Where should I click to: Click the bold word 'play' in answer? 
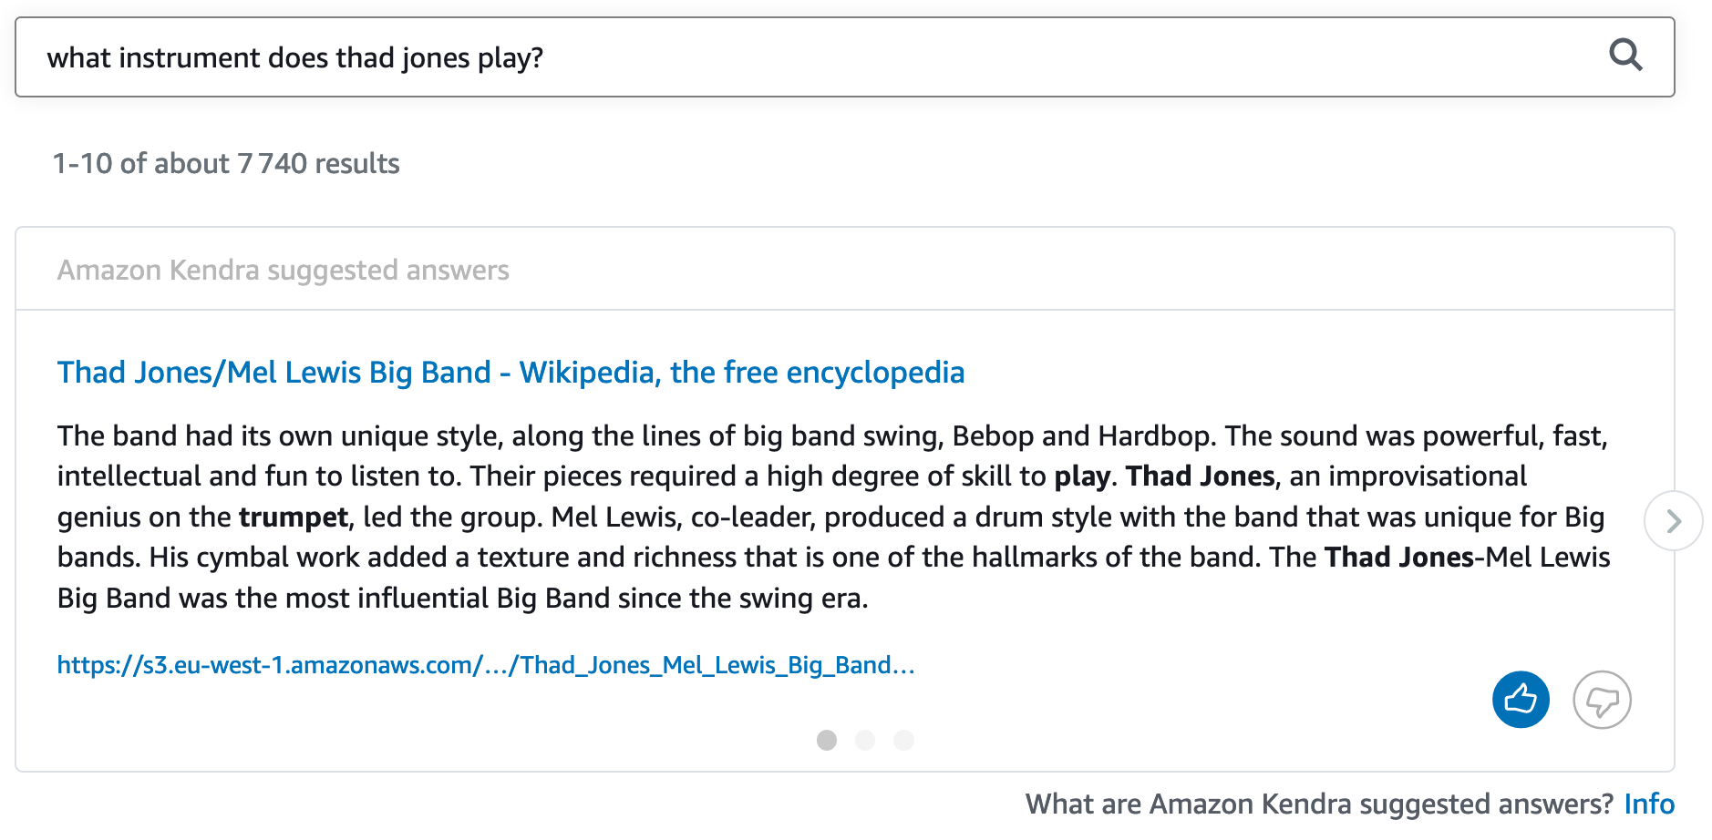(x=1082, y=476)
